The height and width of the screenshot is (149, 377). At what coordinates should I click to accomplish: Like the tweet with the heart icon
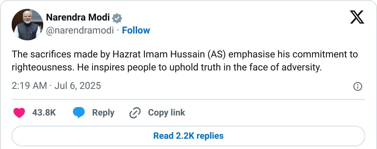[x=19, y=113]
